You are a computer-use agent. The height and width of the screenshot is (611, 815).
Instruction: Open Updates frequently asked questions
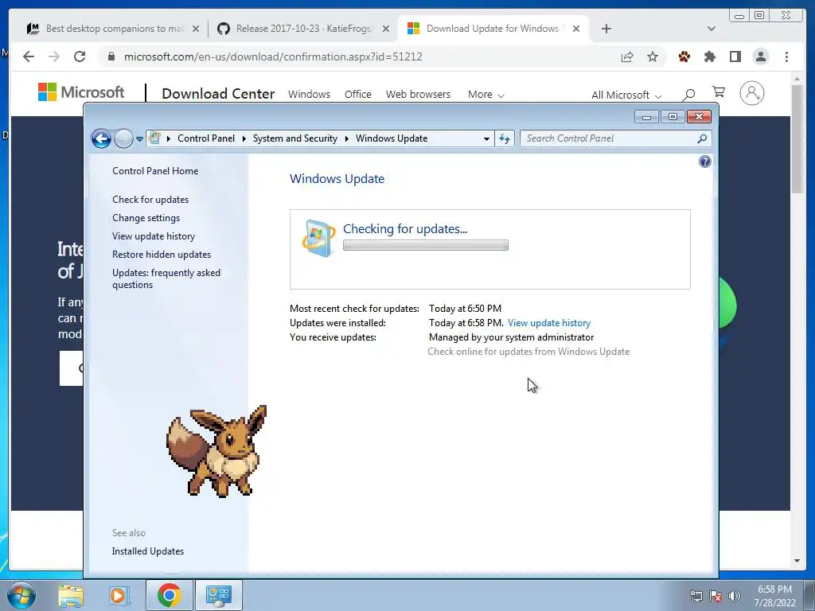click(166, 278)
